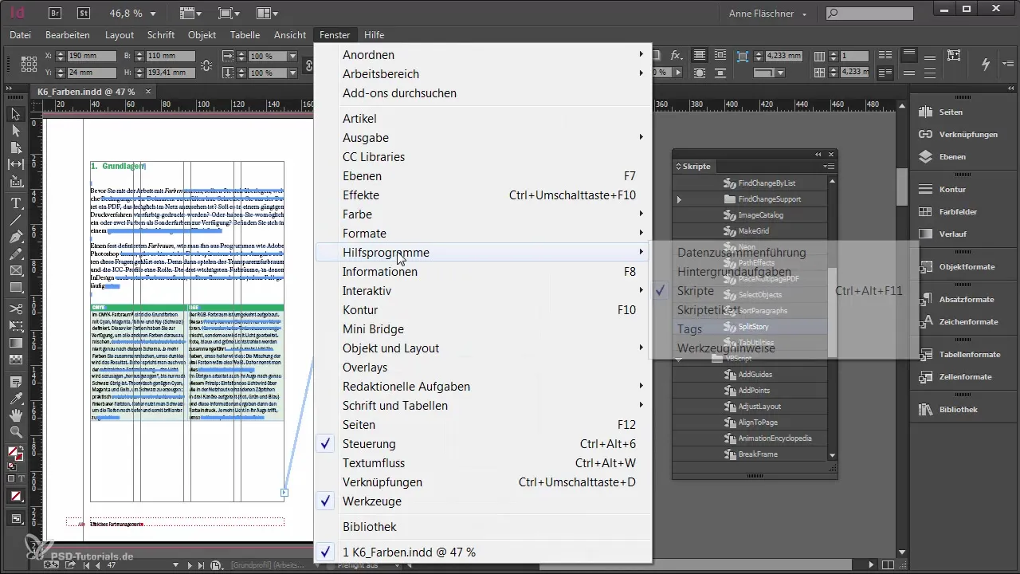Choose the Pencil tool

pyautogui.click(x=15, y=254)
